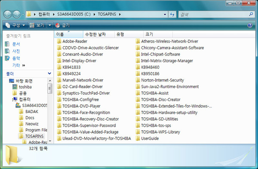Screen dimensions: 258x169
Task: Open the address bar history dropdown arrow
Action: (165, 14)
